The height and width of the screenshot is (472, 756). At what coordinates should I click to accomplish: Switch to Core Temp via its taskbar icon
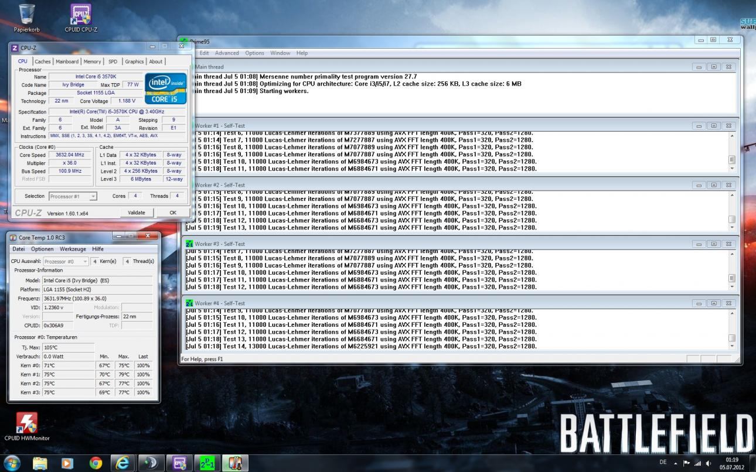(x=236, y=463)
